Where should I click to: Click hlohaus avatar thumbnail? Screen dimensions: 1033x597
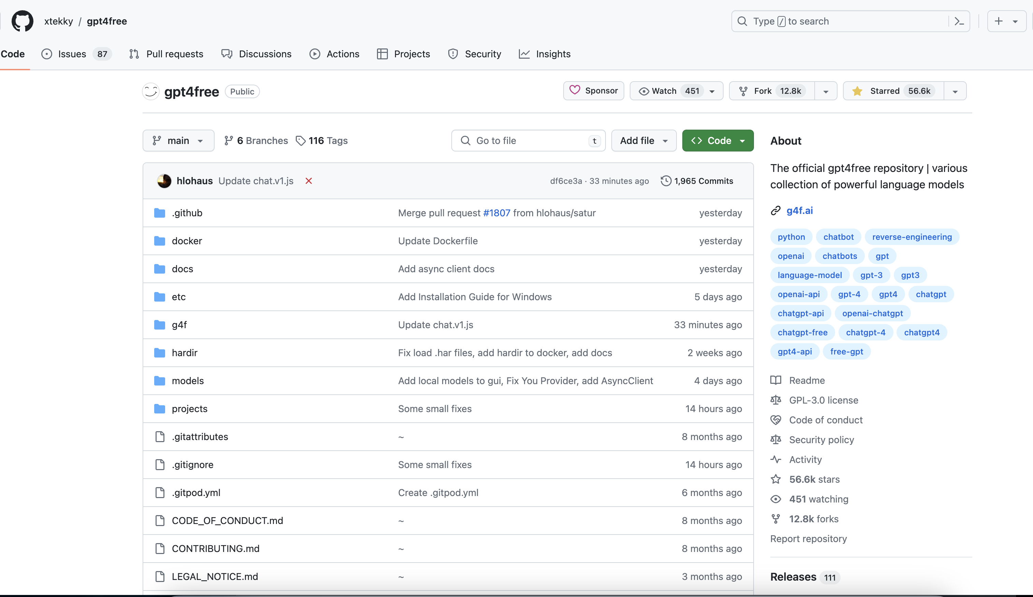164,181
